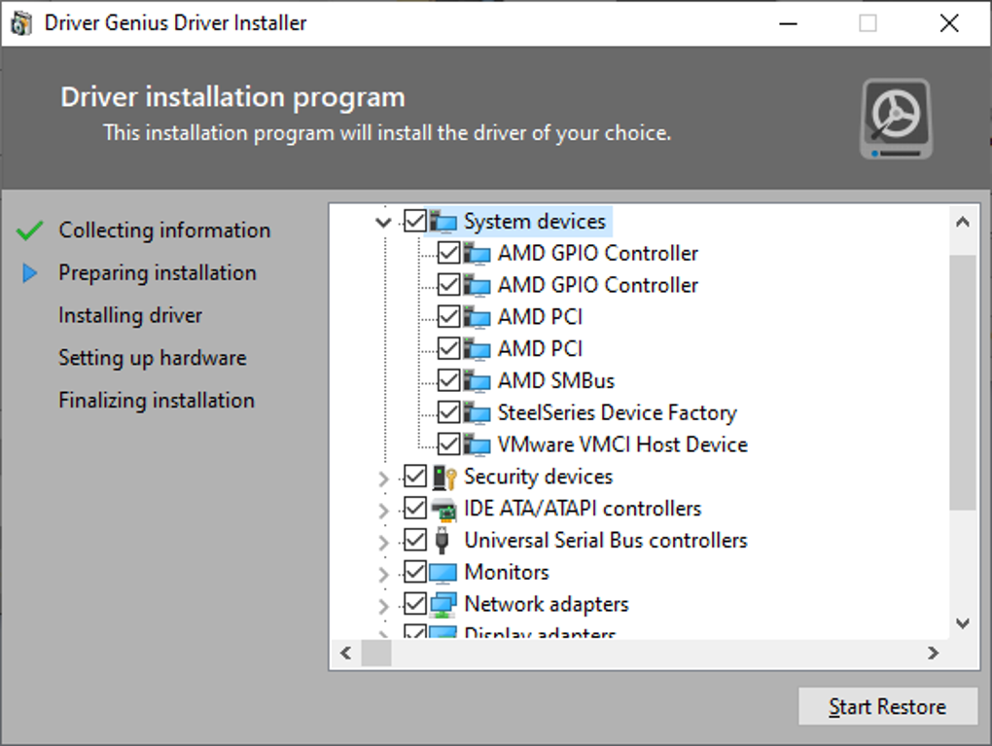The height and width of the screenshot is (746, 992).
Task: Click the vertical scrollbar down arrow
Action: tap(963, 623)
